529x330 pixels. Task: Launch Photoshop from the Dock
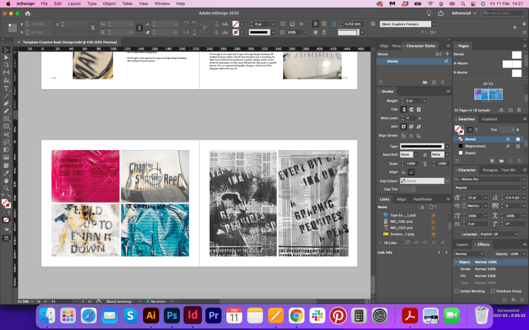tap(172, 315)
